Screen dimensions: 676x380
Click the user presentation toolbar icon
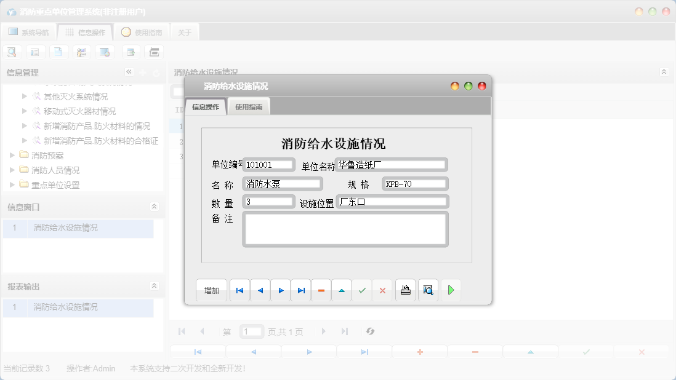[81, 52]
